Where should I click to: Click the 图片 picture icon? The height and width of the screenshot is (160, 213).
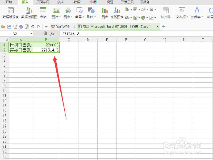[56, 11]
